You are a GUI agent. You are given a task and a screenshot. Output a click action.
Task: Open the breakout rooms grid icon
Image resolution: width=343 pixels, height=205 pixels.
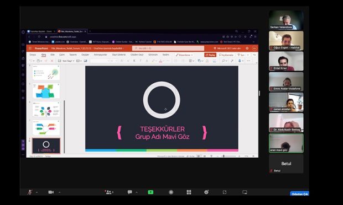coord(189,192)
